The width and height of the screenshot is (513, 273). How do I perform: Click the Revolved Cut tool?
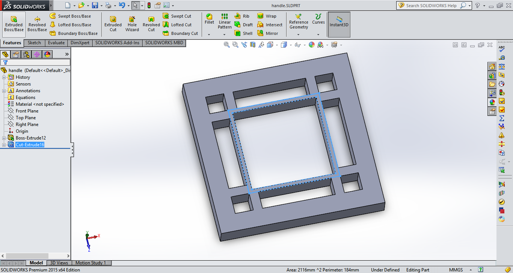click(151, 24)
